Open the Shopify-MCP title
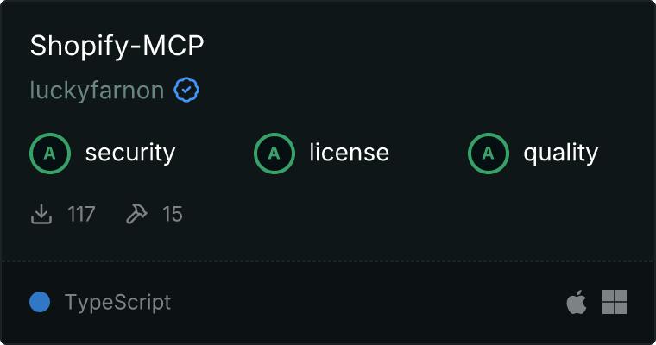 point(117,46)
